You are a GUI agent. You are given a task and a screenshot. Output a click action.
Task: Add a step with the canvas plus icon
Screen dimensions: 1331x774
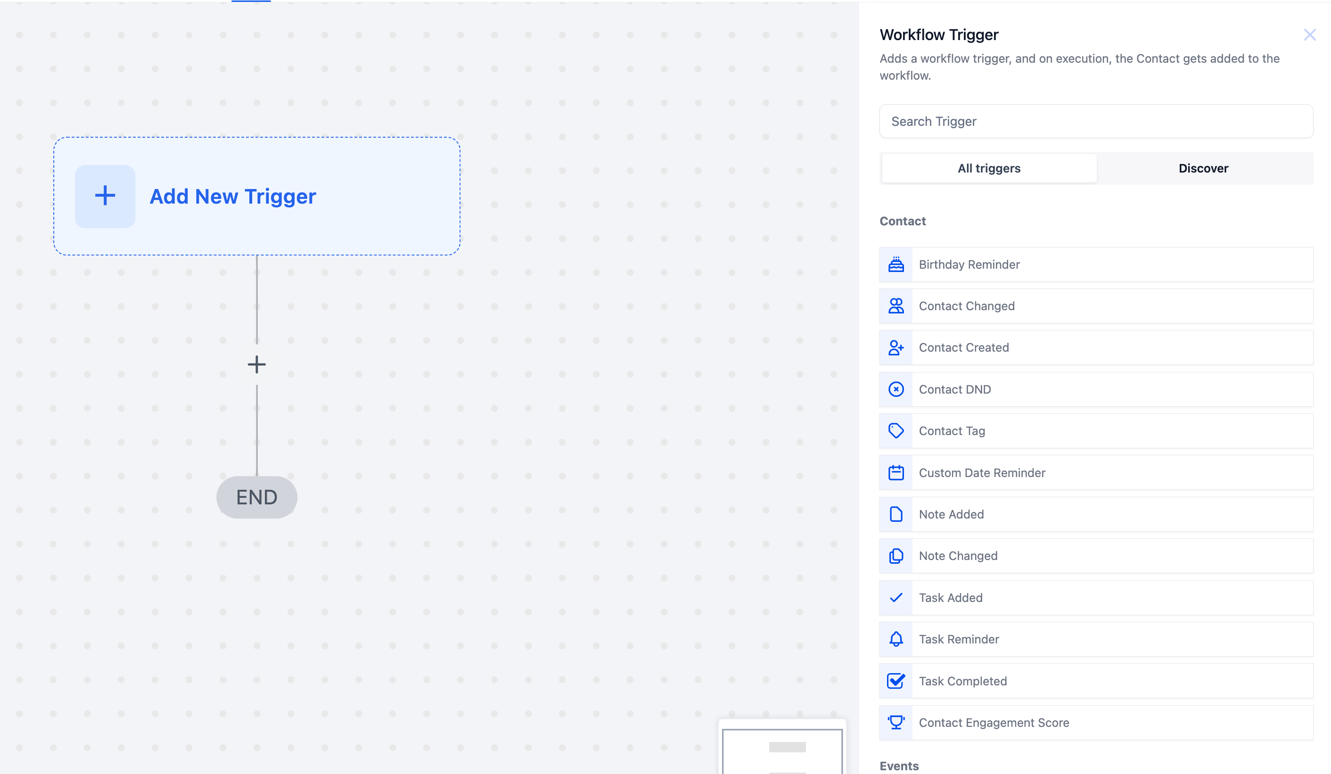[257, 364]
